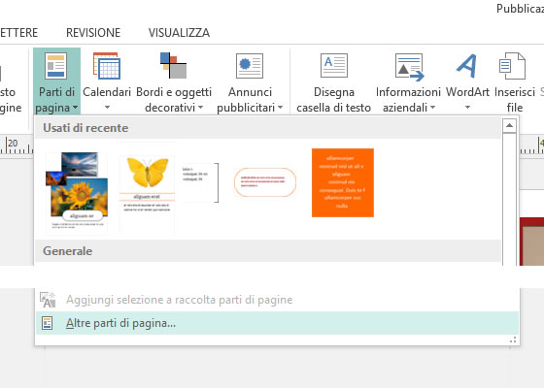Expand the Informazioni aziendali dropdown arrow
This screenshot has height=388, width=544.
click(432, 108)
